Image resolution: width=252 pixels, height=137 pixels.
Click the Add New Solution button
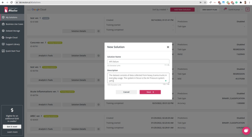click(182, 10)
